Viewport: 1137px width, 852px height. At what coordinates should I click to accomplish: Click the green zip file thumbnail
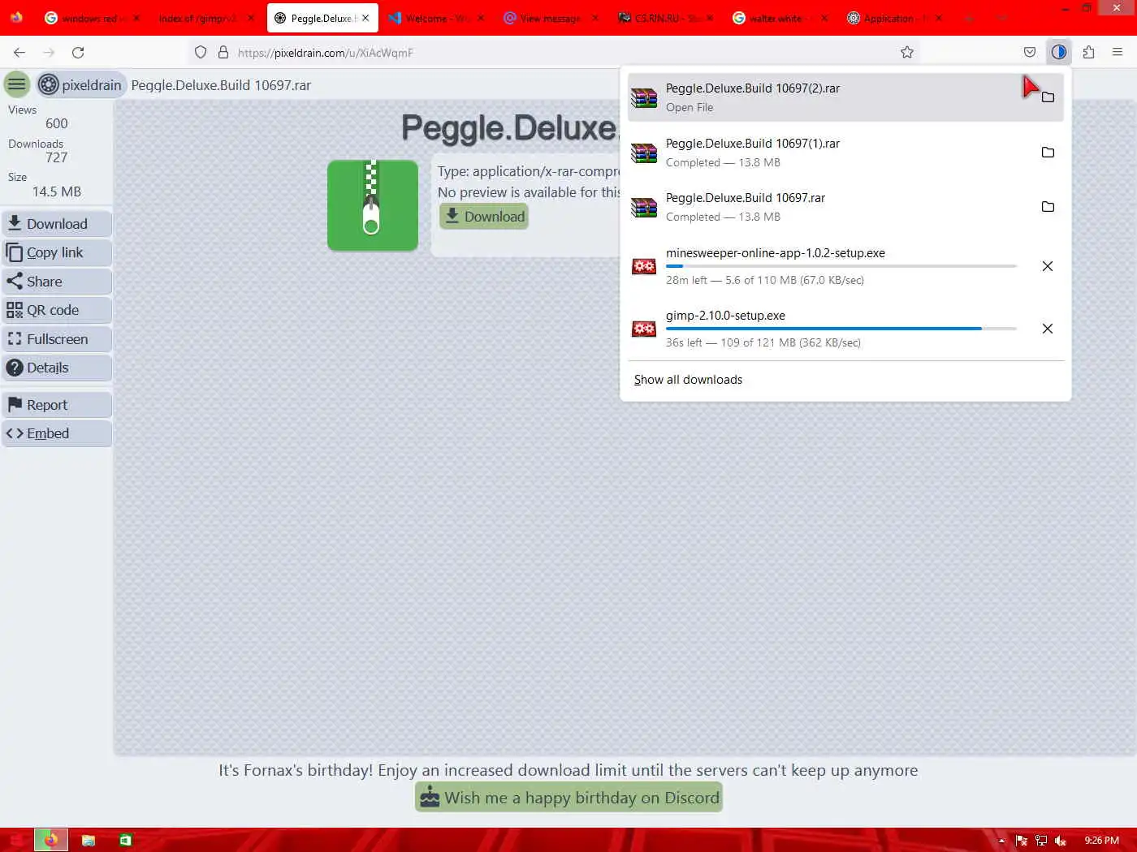[x=373, y=205]
